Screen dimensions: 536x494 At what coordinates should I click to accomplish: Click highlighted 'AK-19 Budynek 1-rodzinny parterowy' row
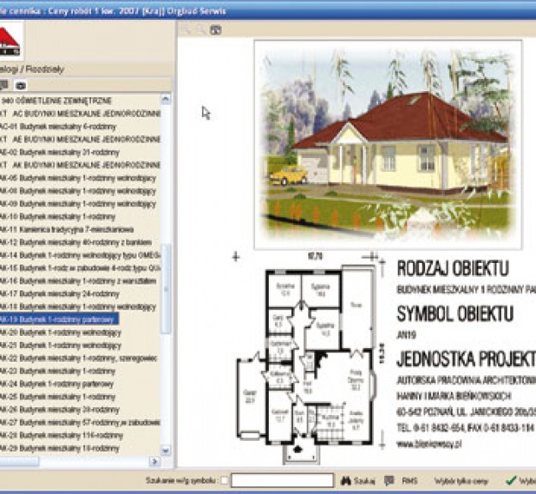59,320
